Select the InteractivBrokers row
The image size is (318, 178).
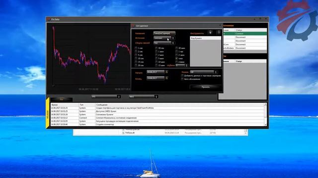[244, 48]
